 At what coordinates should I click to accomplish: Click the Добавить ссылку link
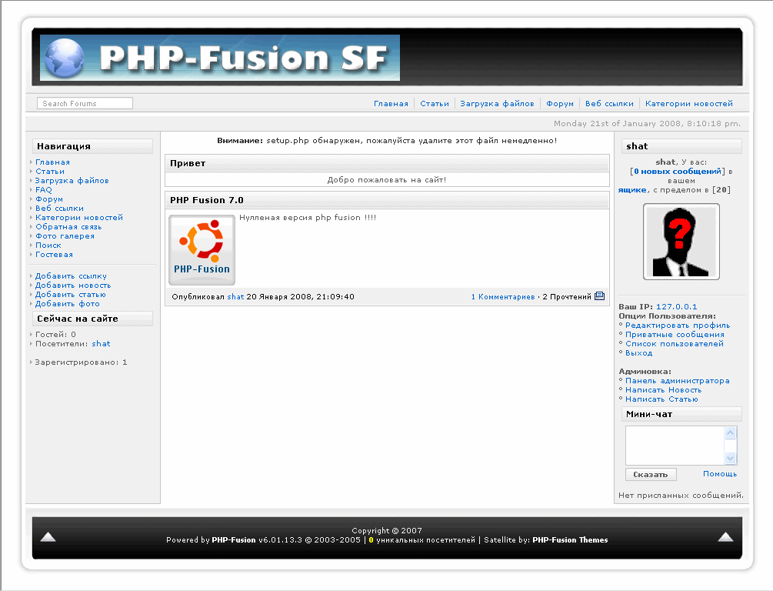71,276
